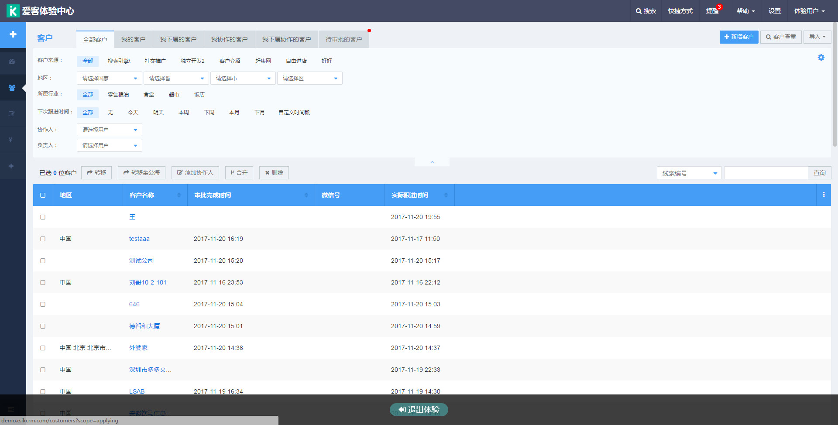Select 自定义时间段 follow-up filter

click(x=294, y=113)
